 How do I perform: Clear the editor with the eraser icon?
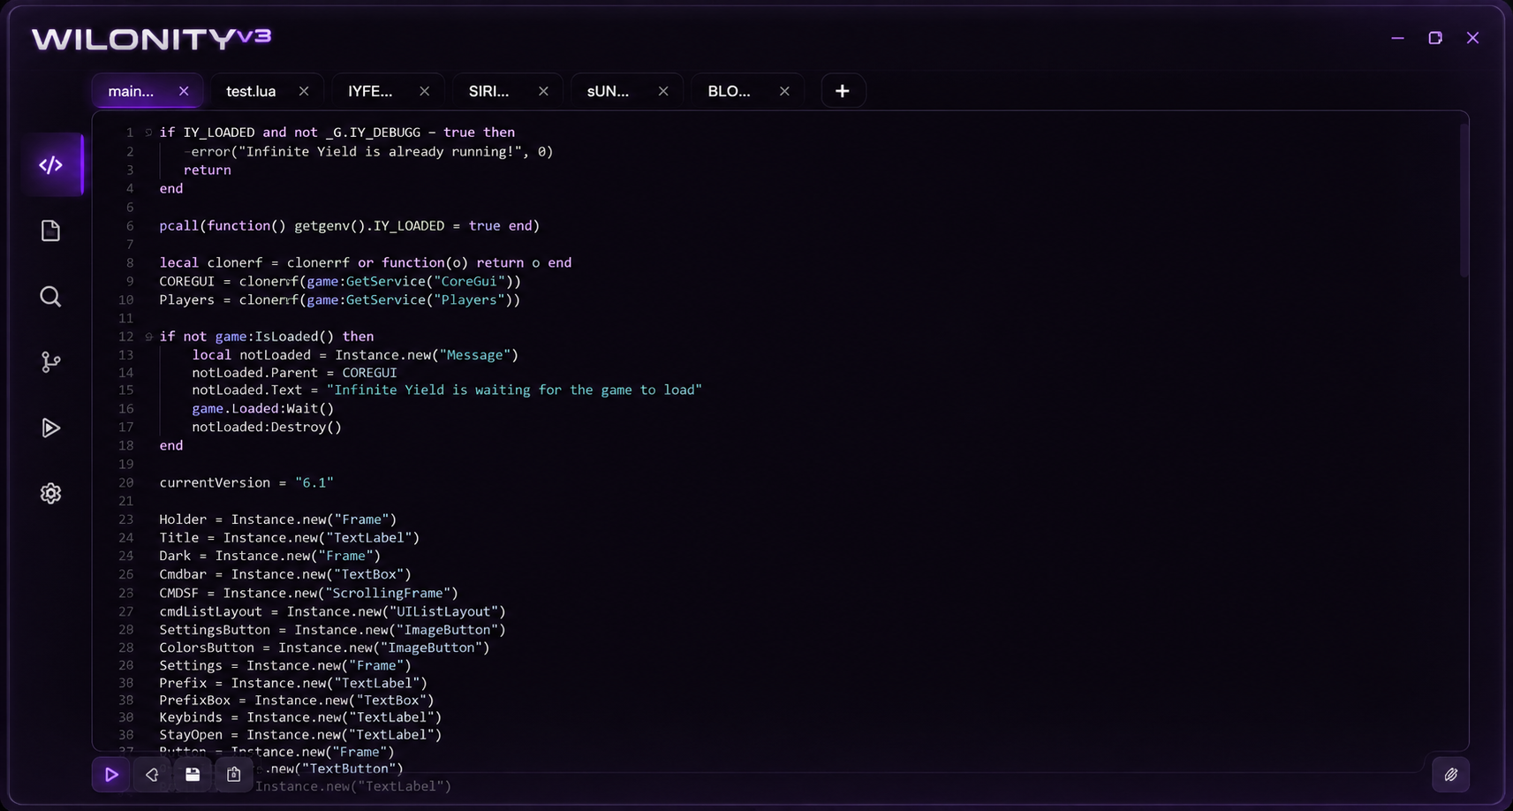click(x=152, y=775)
